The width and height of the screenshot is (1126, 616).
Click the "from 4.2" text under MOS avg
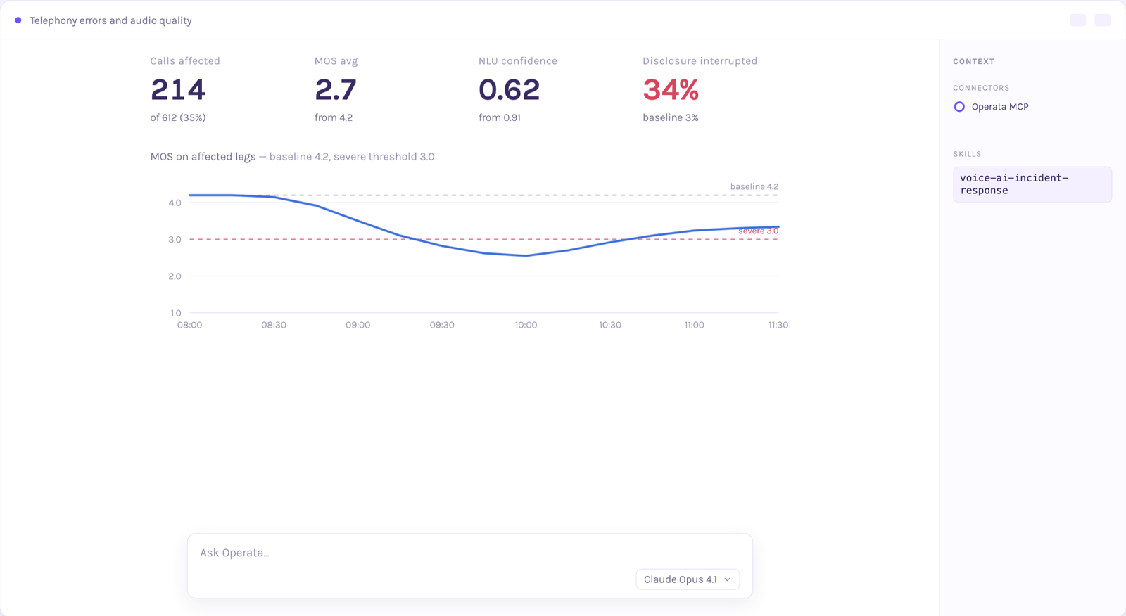(x=334, y=117)
